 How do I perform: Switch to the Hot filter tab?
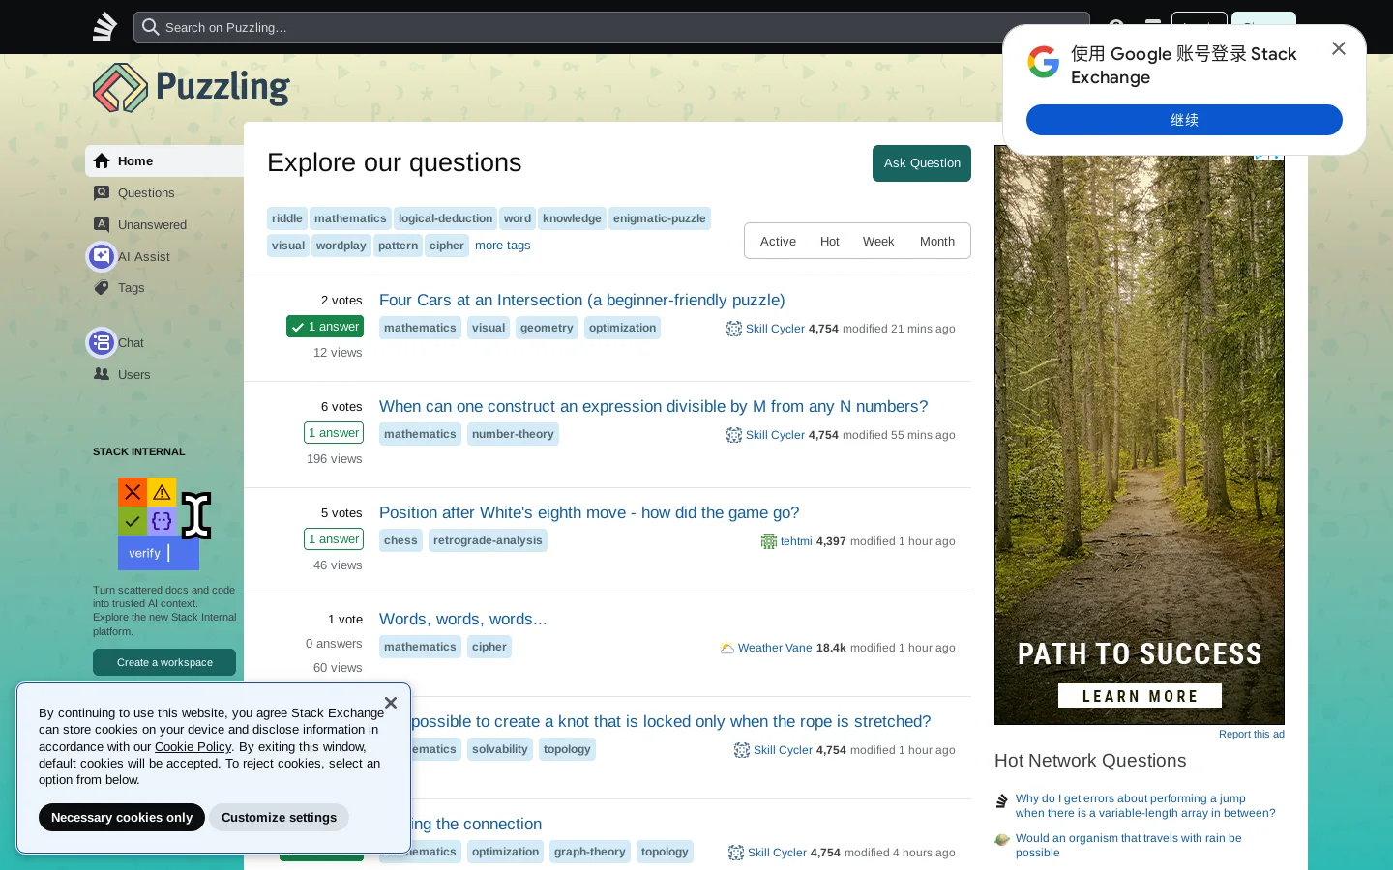830,242
